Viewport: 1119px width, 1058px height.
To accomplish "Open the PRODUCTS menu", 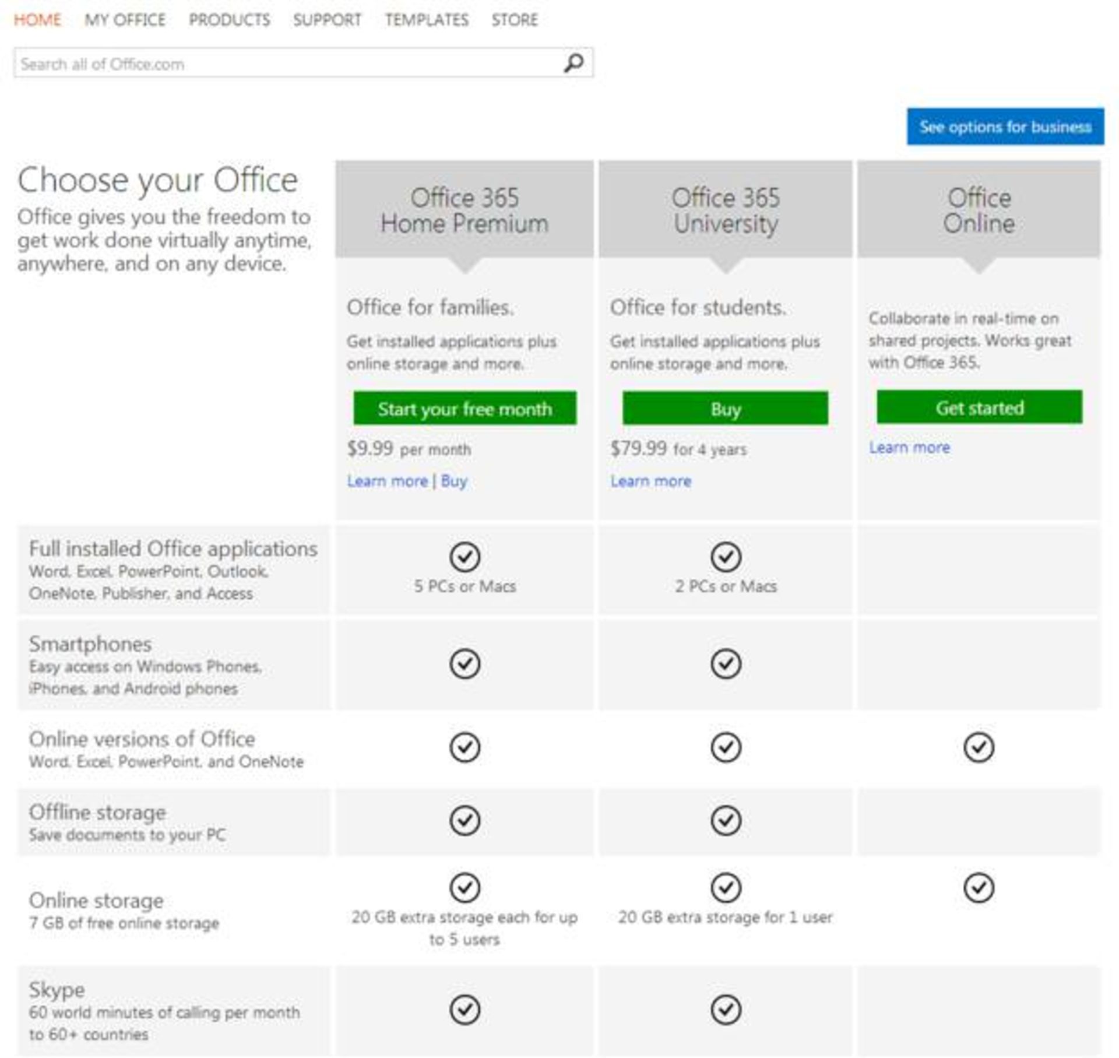I will [230, 19].
